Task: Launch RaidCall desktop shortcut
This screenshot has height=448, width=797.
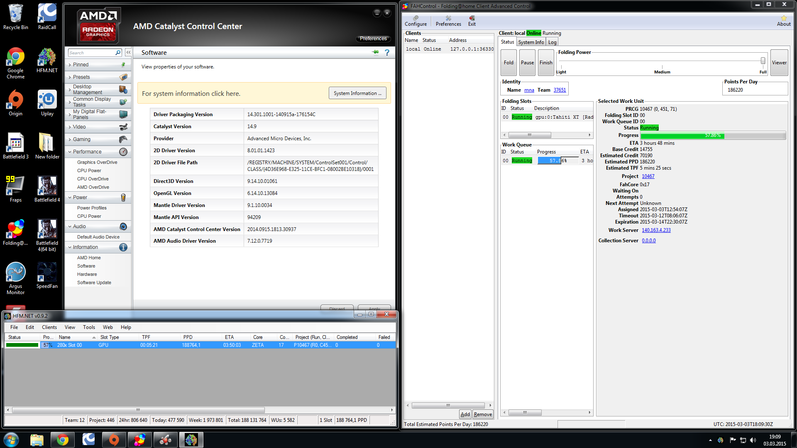Action: [47, 17]
